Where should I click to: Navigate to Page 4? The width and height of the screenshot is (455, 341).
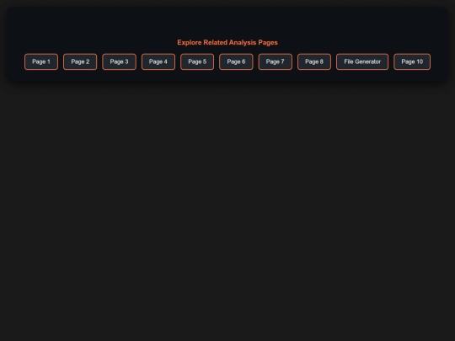(158, 61)
